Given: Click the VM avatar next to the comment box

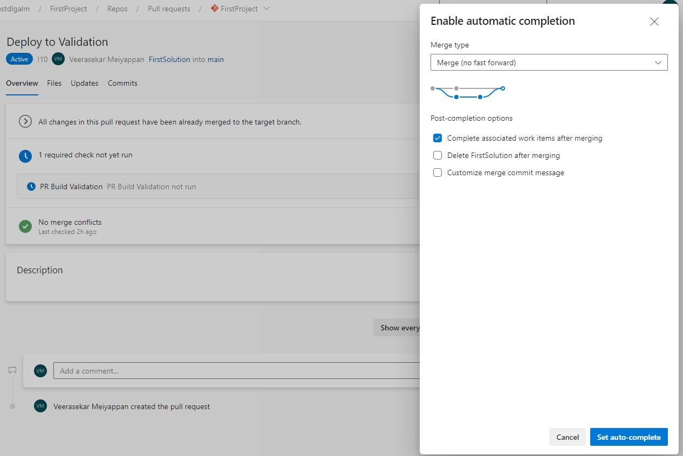Looking at the screenshot, I should coord(40,370).
